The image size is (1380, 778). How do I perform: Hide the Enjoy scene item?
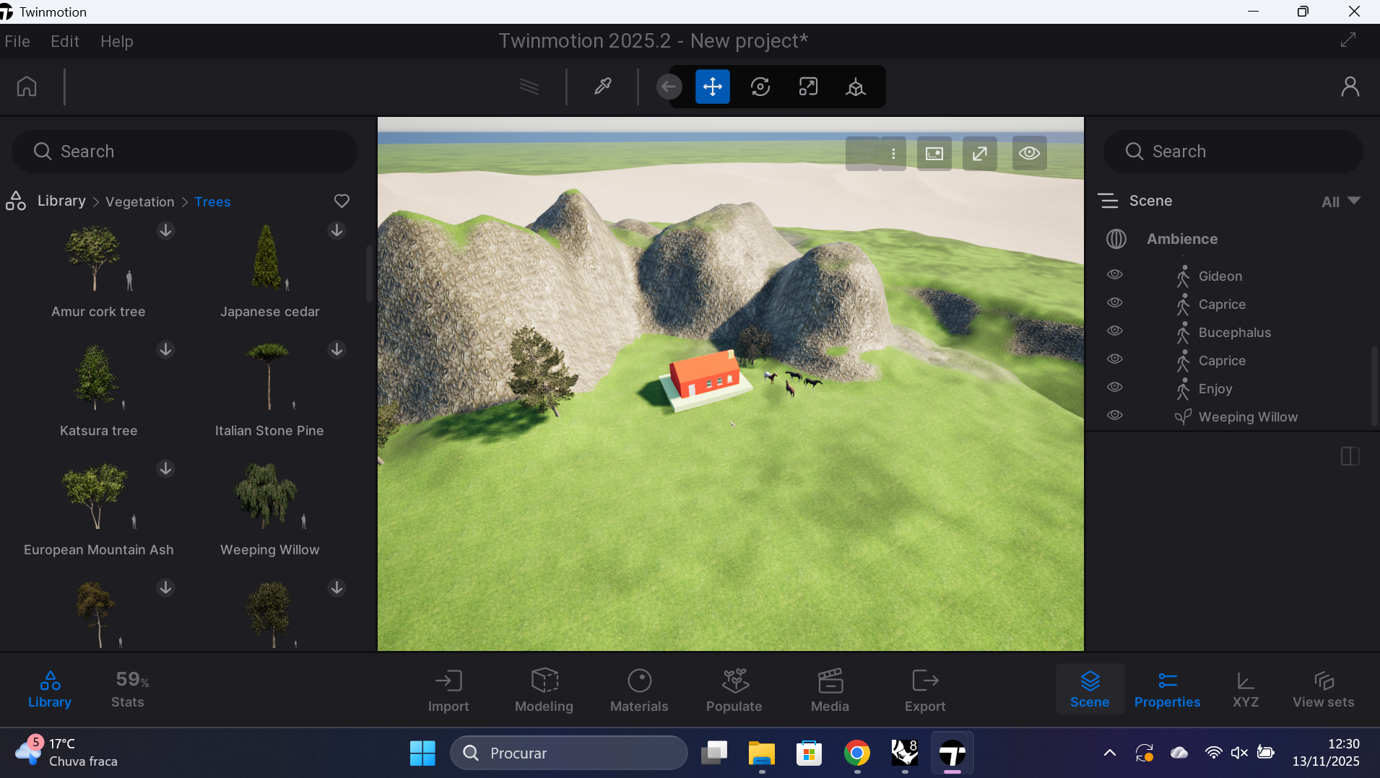click(1115, 387)
